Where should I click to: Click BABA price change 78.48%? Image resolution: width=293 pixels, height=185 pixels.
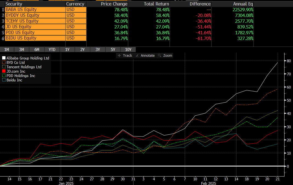pyautogui.click(x=121, y=10)
